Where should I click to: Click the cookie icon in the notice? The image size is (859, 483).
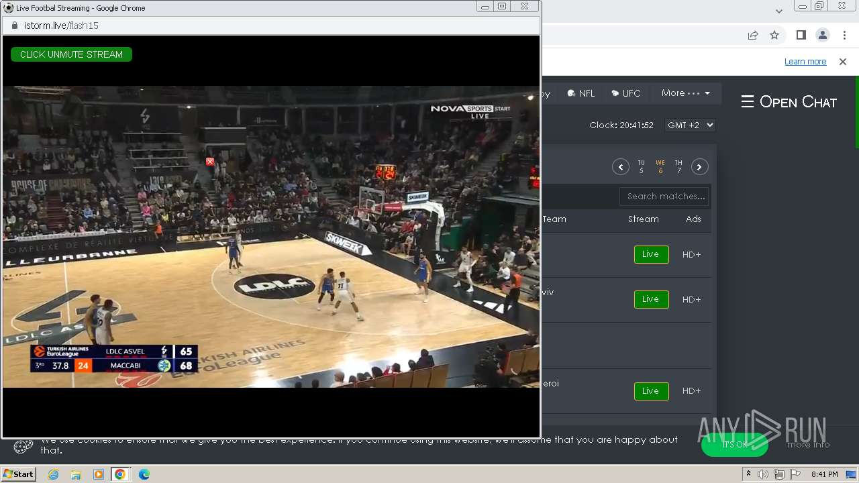(23, 446)
